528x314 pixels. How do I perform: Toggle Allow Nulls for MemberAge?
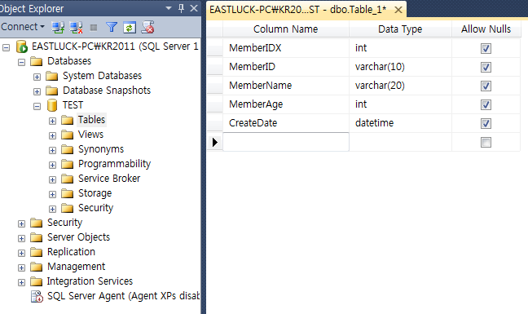[486, 104]
